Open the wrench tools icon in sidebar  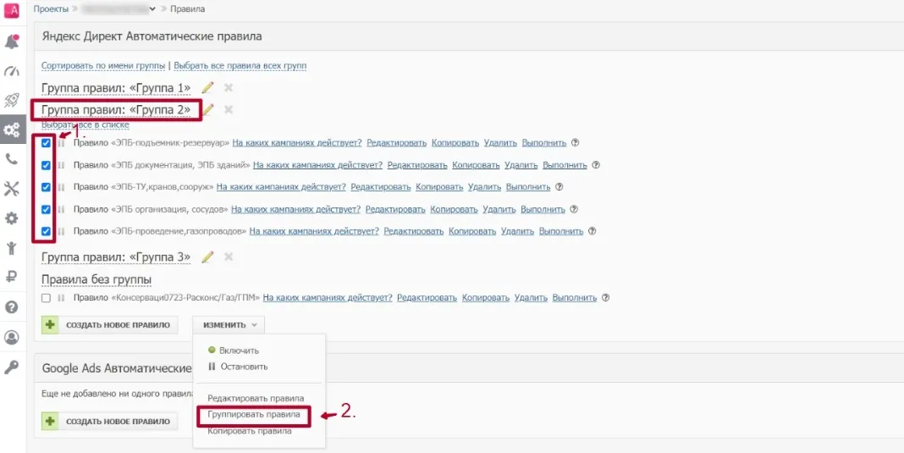click(12, 188)
